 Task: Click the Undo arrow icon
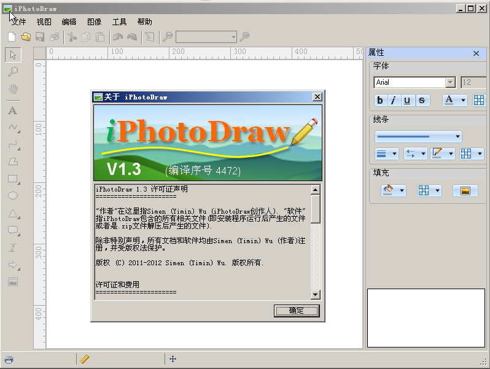pyautogui.click(x=118, y=37)
